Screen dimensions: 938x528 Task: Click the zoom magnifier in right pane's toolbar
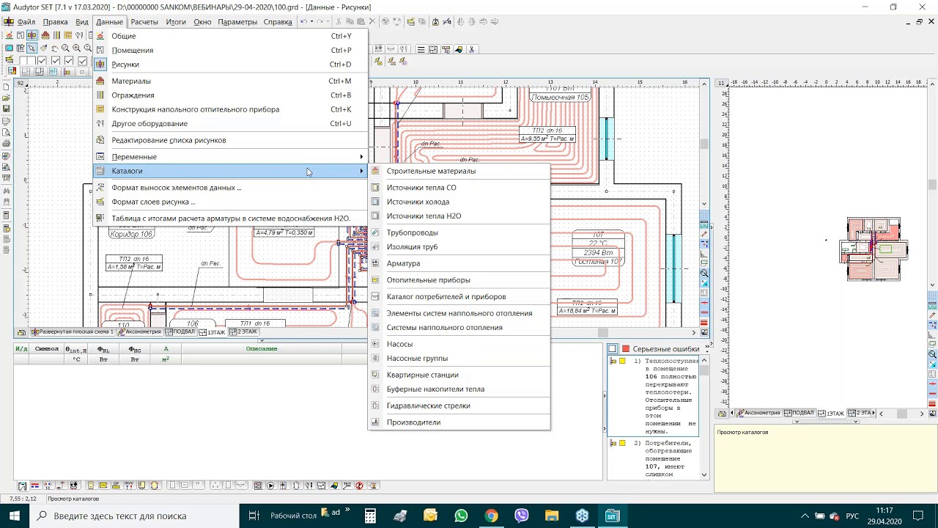coord(932,354)
